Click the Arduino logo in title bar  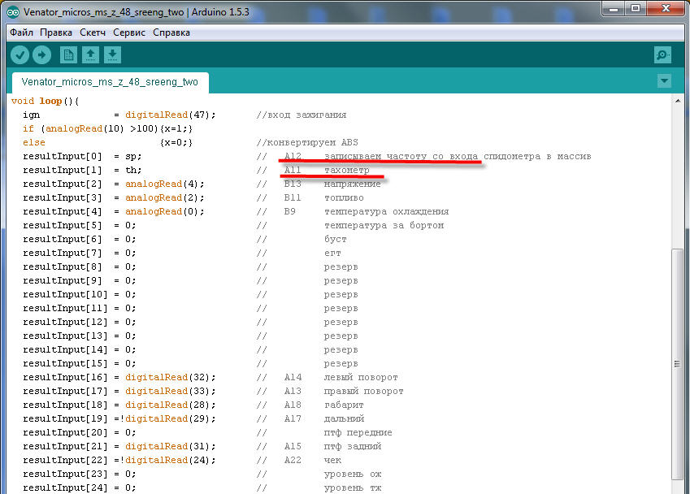pos(12,13)
